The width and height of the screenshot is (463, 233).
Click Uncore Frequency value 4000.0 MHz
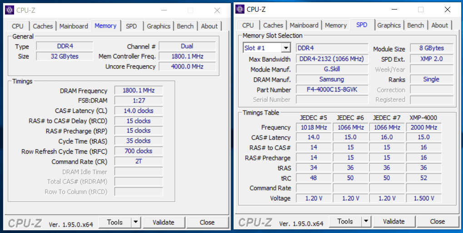(x=187, y=66)
